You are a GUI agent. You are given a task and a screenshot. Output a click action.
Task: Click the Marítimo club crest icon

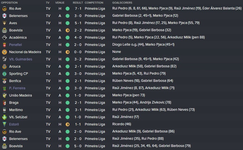(4, 110)
